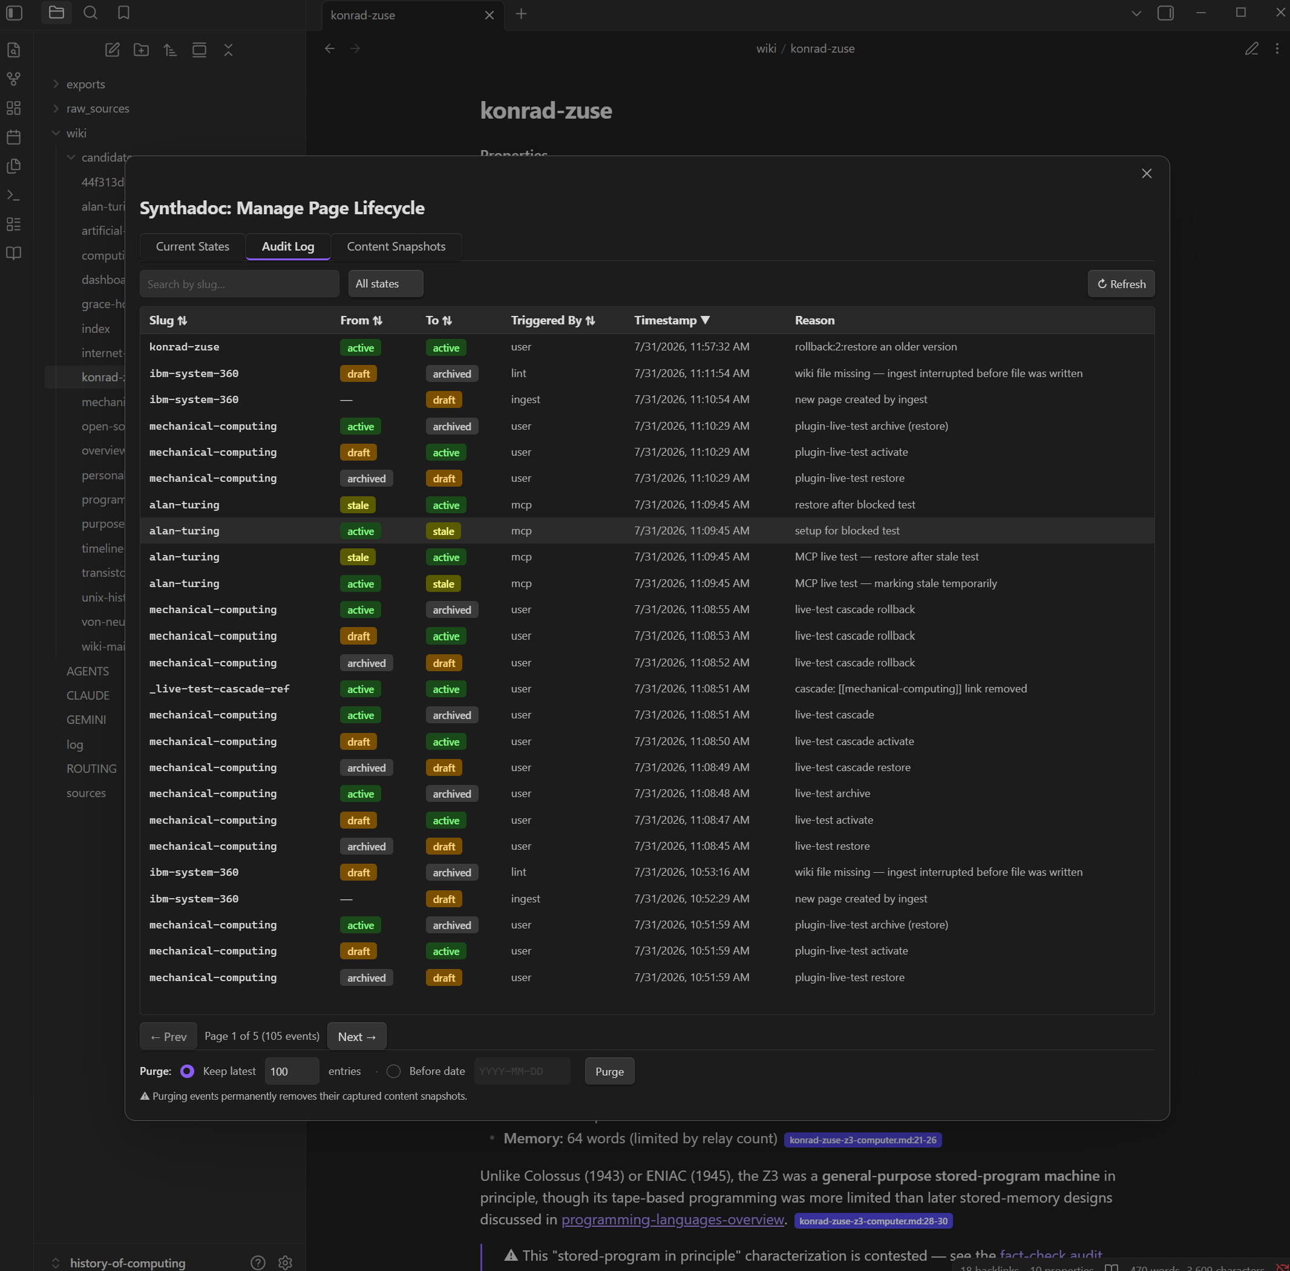Open daily note calendar icon
This screenshot has width=1290, height=1271.
[x=13, y=137]
